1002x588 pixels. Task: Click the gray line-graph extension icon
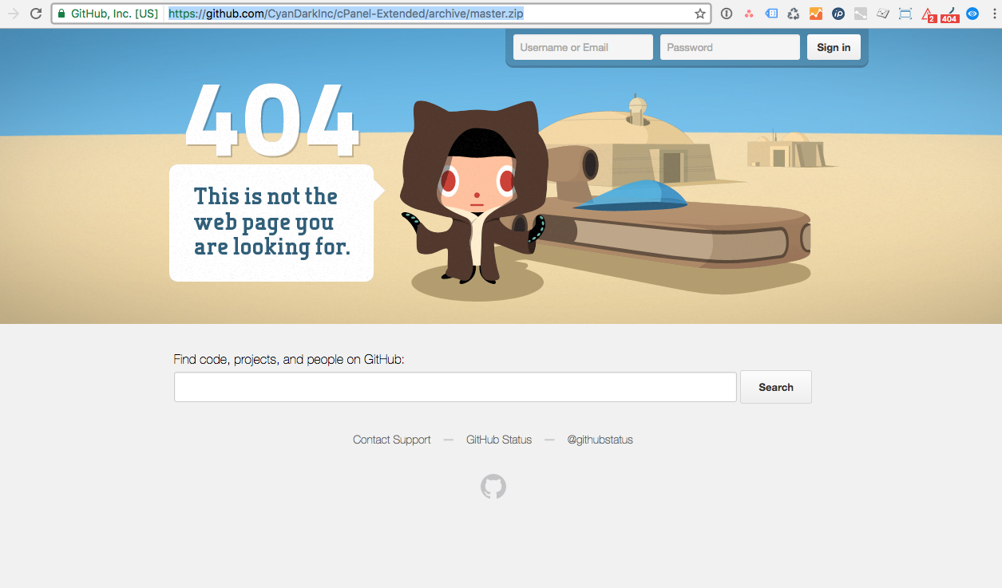(861, 14)
